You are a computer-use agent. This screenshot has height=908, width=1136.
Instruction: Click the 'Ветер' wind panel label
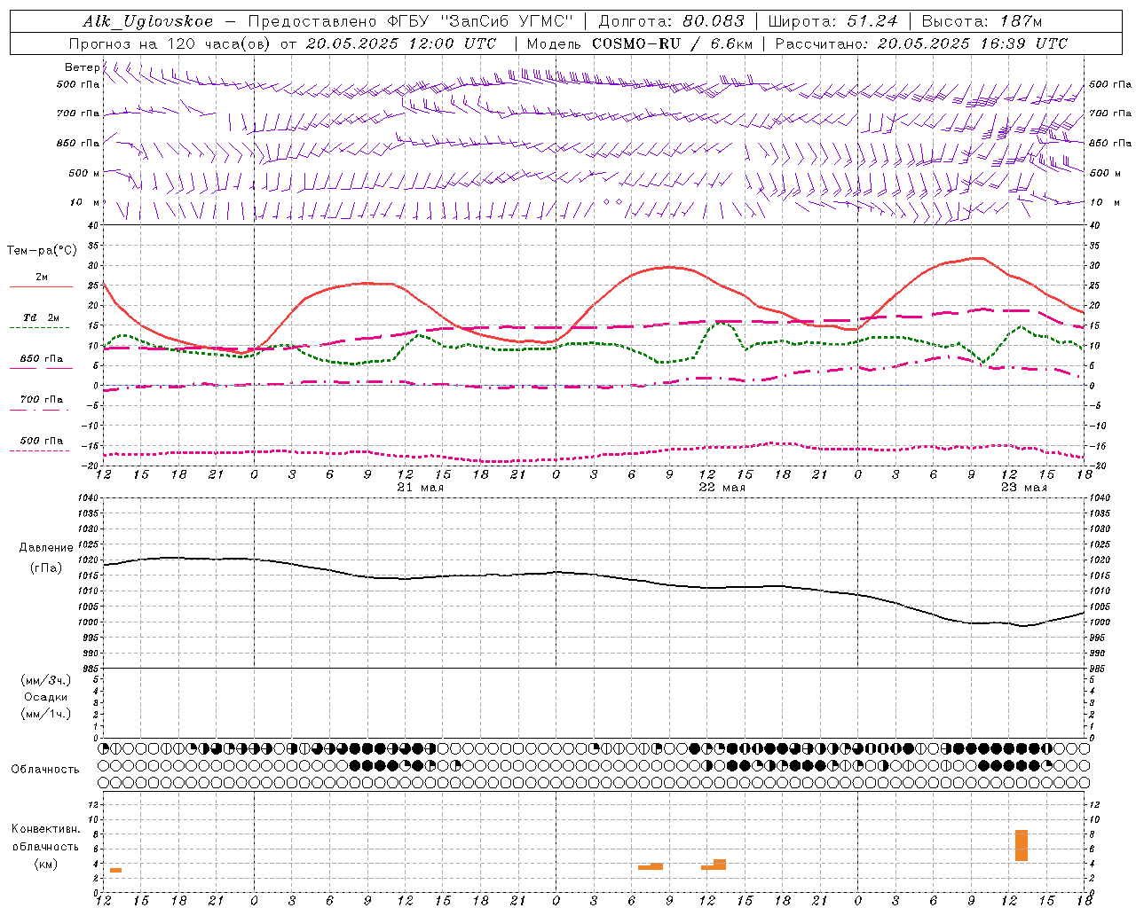83,67
